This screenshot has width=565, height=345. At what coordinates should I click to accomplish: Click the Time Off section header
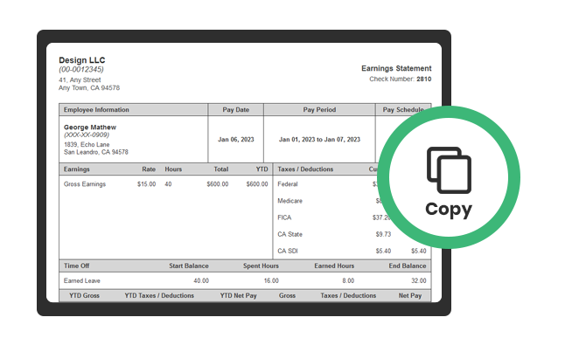point(76,266)
